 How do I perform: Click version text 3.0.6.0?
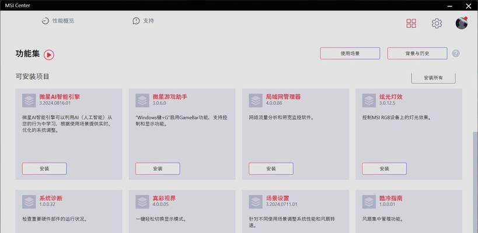[159, 103]
